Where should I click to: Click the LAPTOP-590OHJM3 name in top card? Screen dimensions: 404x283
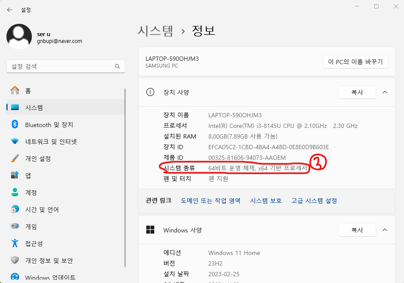pyautogui.click(x=172, y=59)
